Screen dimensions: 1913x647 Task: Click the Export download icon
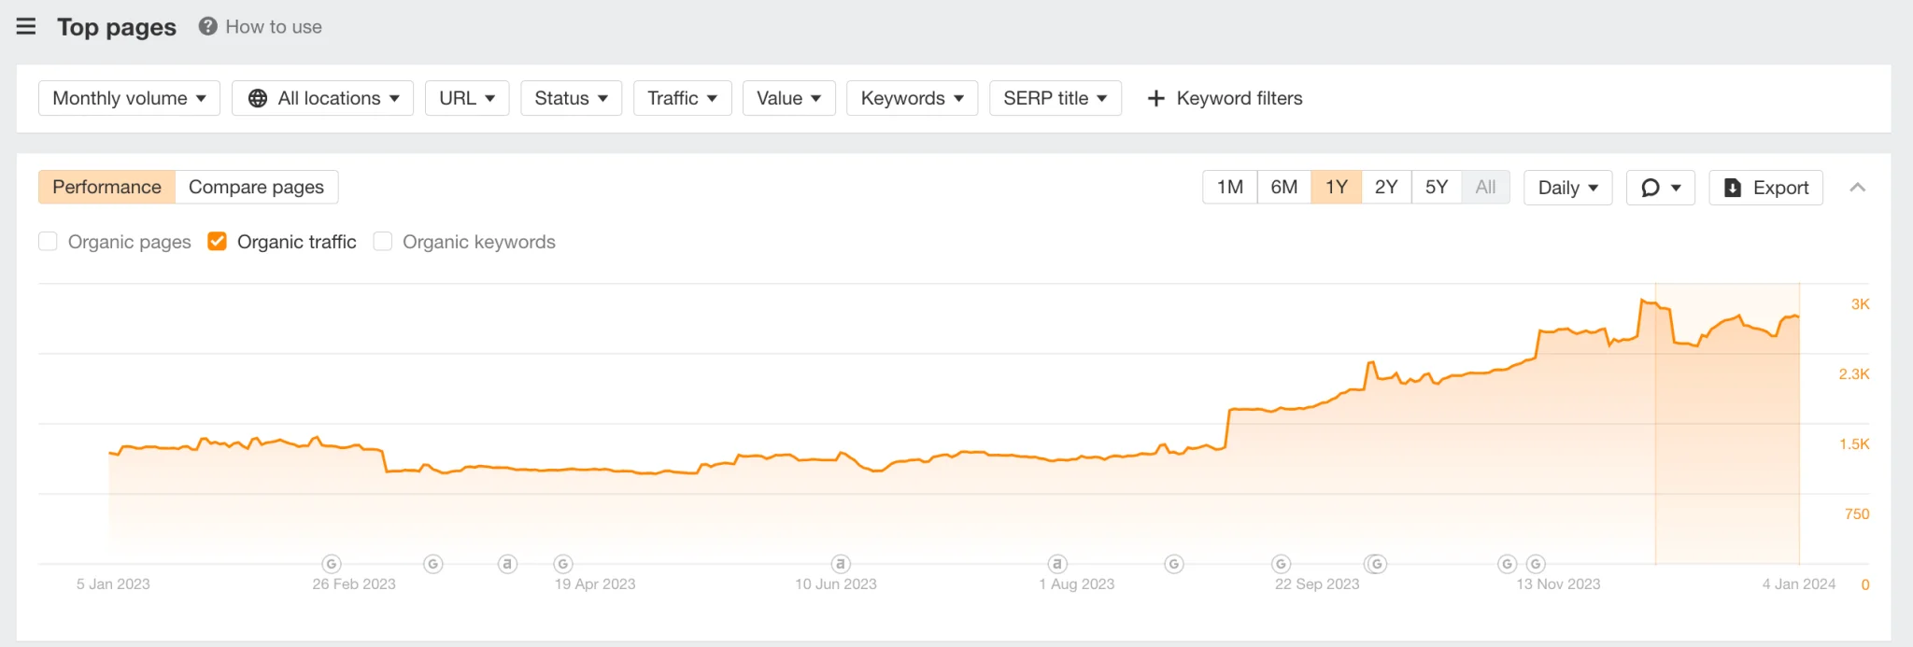coord(1732,188)
